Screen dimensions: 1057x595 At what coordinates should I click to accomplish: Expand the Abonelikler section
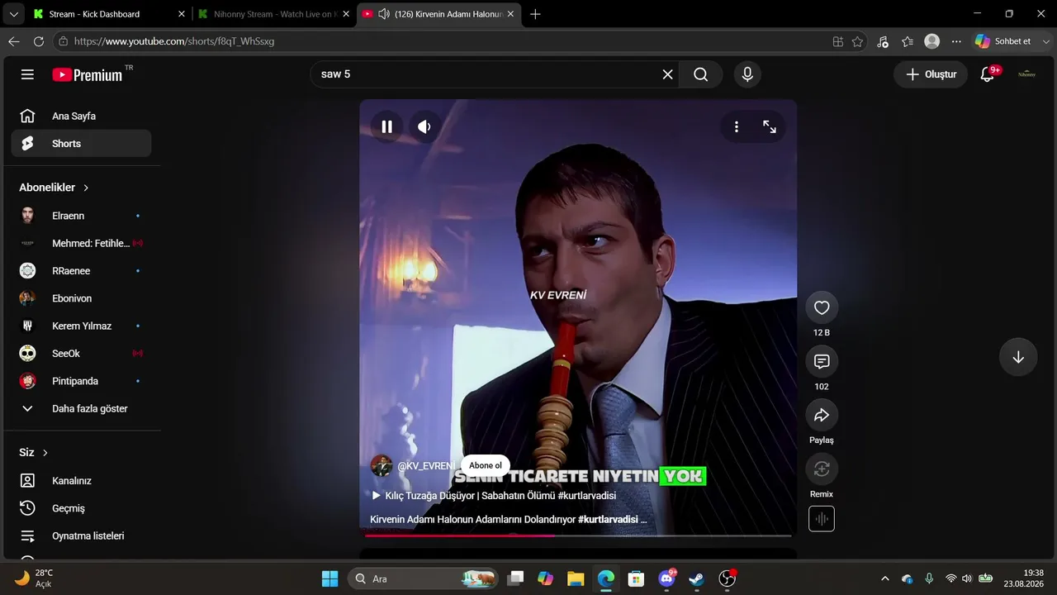pyautogui.click(x=55, y=188)
